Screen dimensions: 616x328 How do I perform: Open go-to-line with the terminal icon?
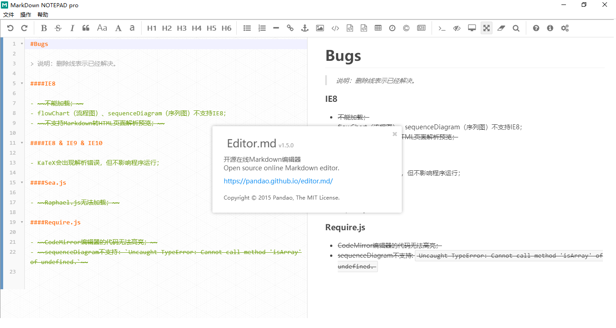coord(442,28)
